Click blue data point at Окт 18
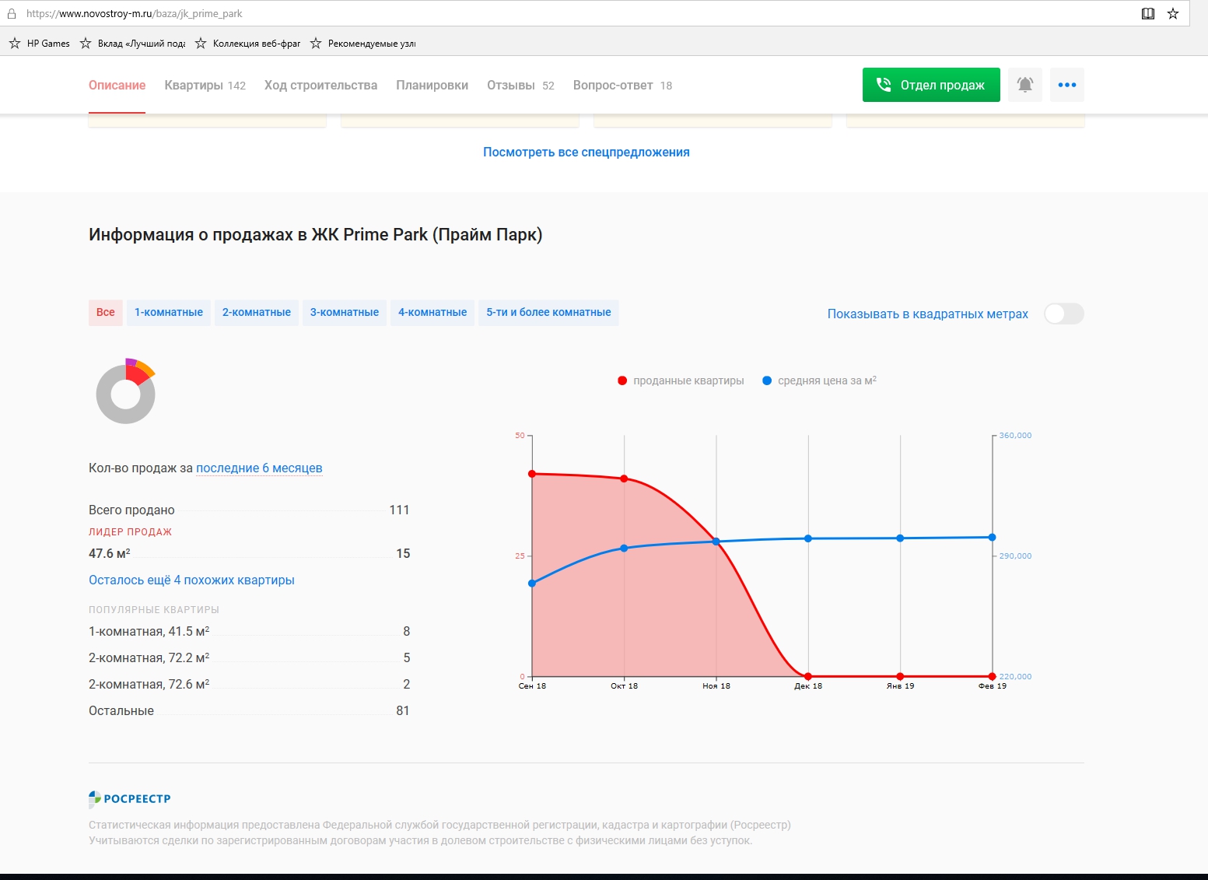The height and width of the screenshot is (880, 1208). (x=624, y=549)
